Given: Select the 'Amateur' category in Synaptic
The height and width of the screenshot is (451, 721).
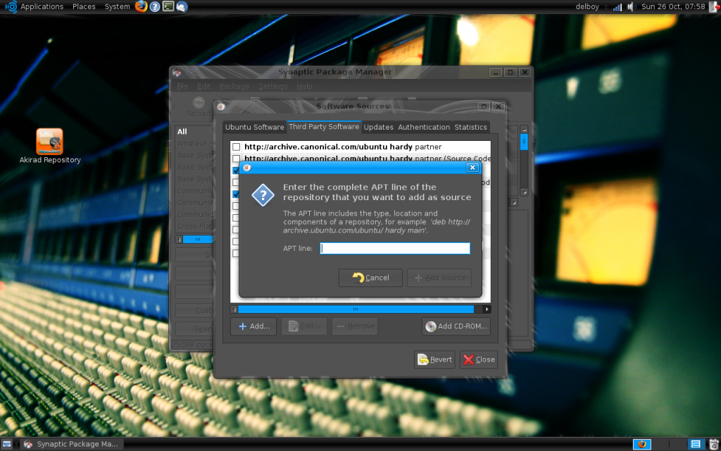Looking at the screenshot, I should point(195,144).
